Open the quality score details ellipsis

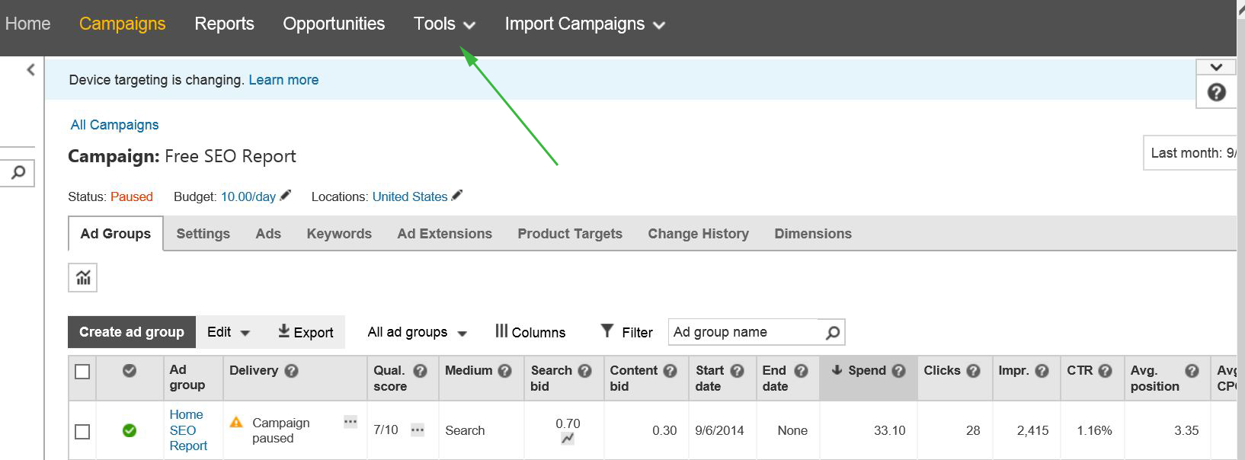click(418, 430)
